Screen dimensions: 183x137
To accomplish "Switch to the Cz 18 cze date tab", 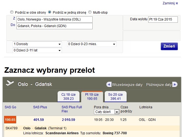I will pyautogui.click(x=68, y=97).
